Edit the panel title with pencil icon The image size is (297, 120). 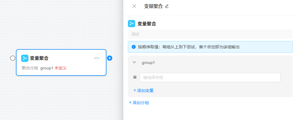[167, 6]
